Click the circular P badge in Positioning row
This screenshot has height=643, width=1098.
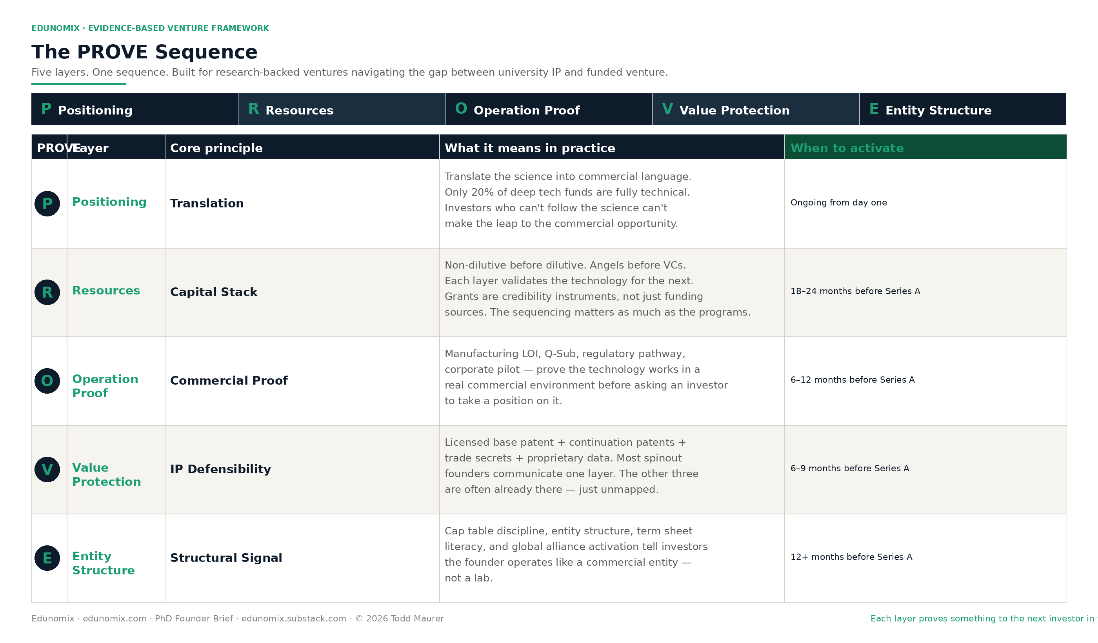tap(47, 203)
